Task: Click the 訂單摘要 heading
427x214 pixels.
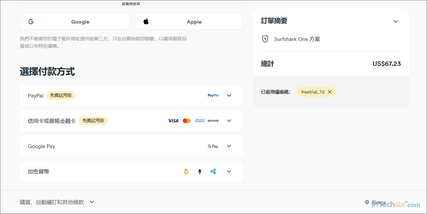Action: (x=274, y=21)
